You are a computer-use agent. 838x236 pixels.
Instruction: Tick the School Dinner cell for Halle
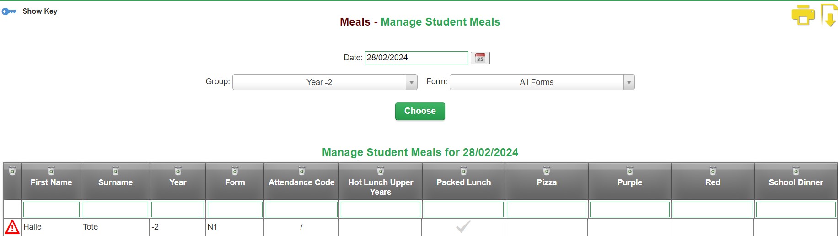coord(795,227)
